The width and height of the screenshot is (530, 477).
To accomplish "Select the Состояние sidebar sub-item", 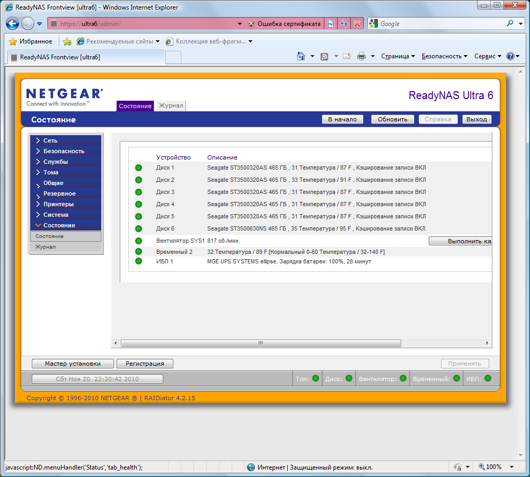I will click(x=66, y=236).
